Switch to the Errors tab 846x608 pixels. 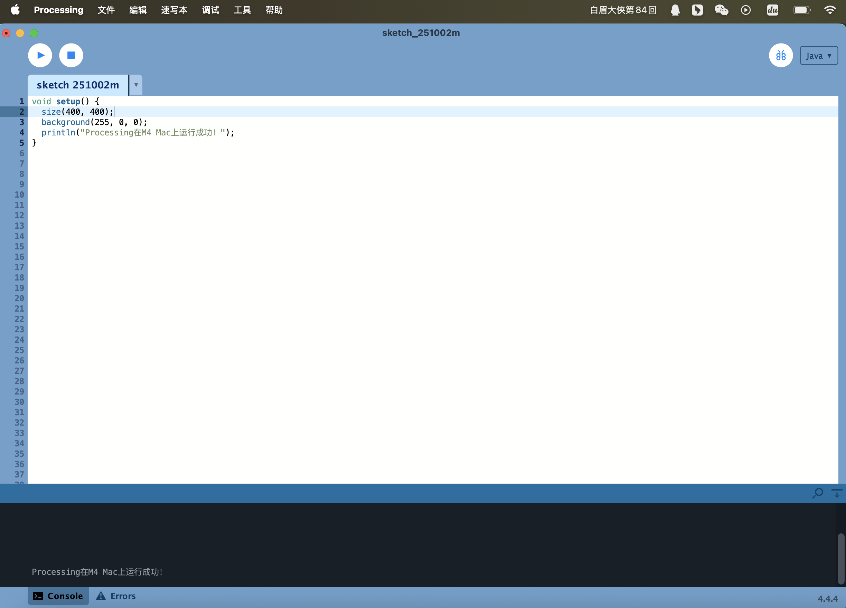click(x=116, y=596)
